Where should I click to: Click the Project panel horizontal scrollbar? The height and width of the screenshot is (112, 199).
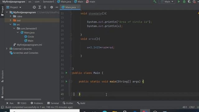pos(23,100)
